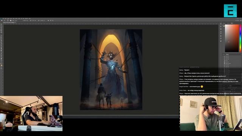This screenshot has width=242, height=136.
Task: Click the right webcam feed with capped man
Action: [x=211, y=113]
